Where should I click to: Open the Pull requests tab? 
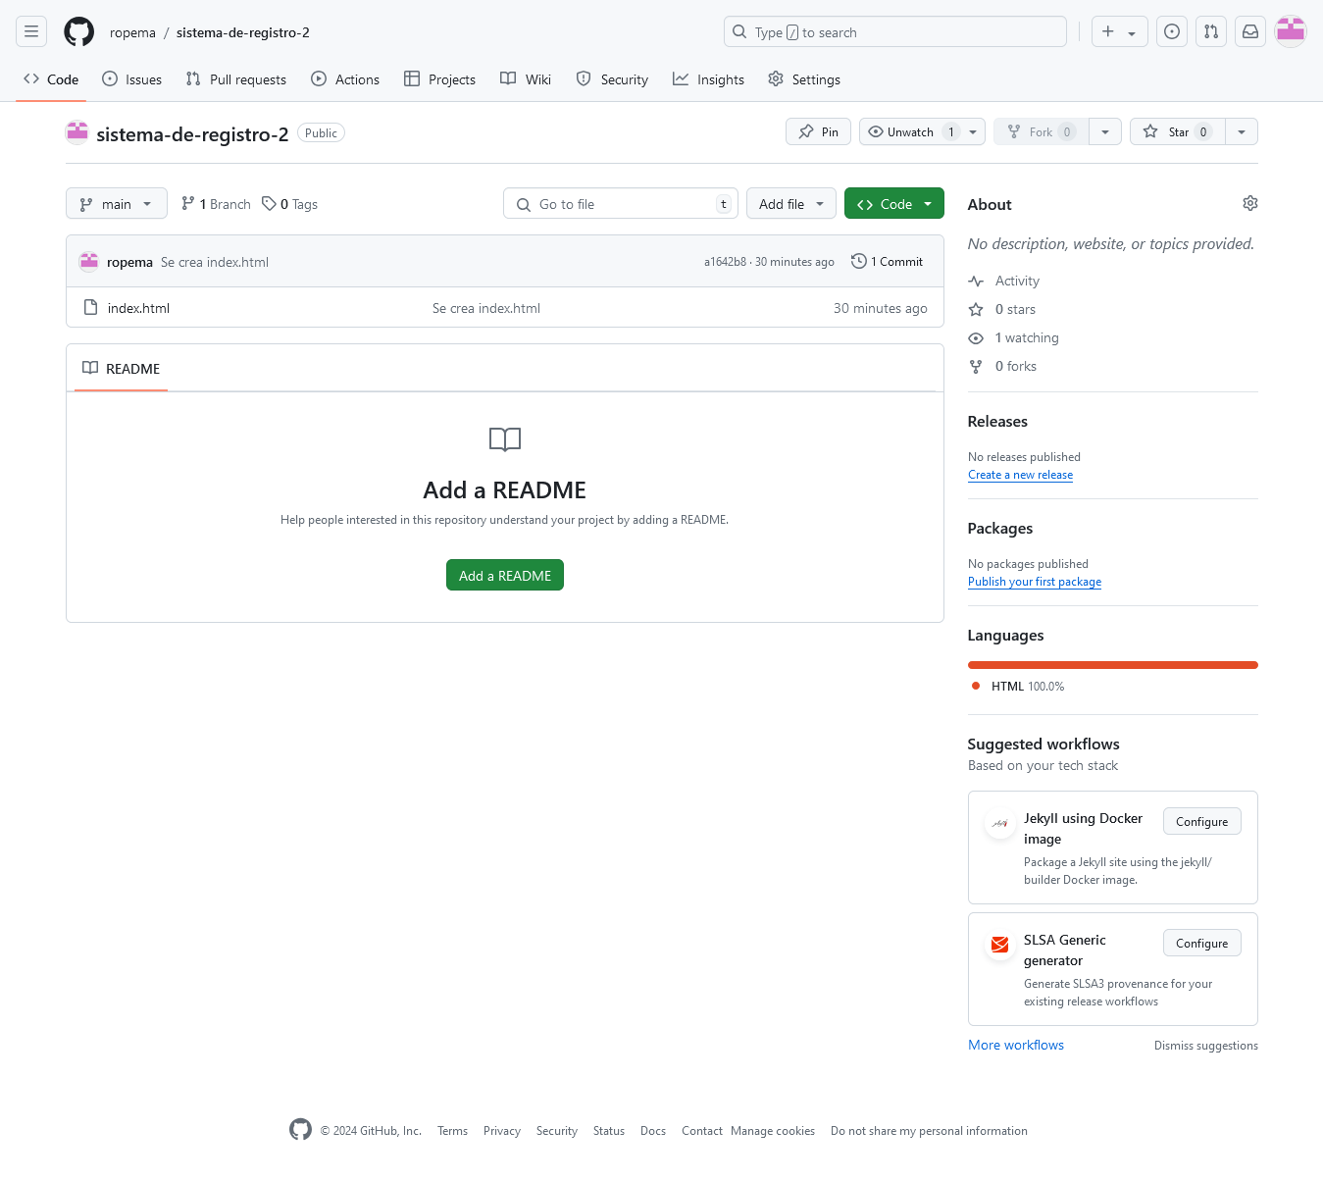236,79
